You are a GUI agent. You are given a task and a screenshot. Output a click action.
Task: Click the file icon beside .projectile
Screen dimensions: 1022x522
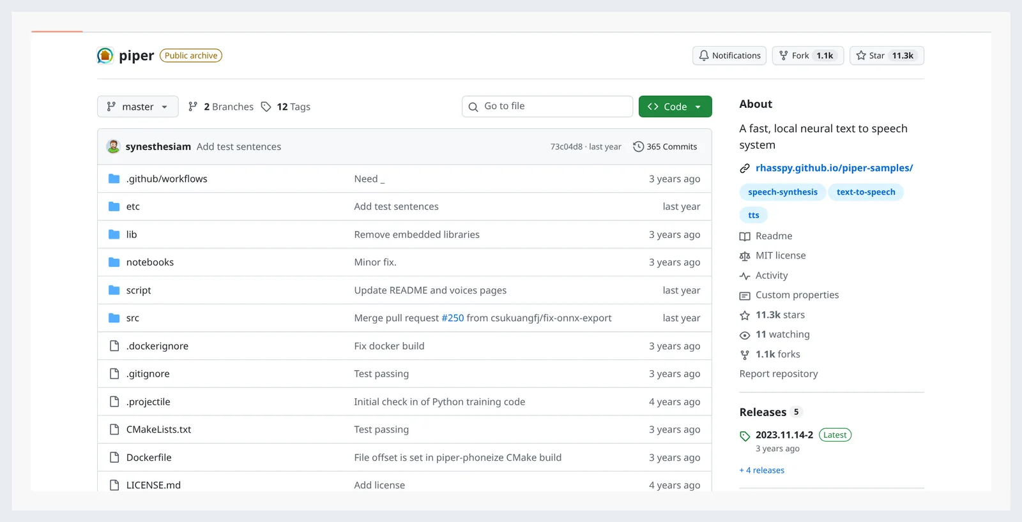pos(114,401)
